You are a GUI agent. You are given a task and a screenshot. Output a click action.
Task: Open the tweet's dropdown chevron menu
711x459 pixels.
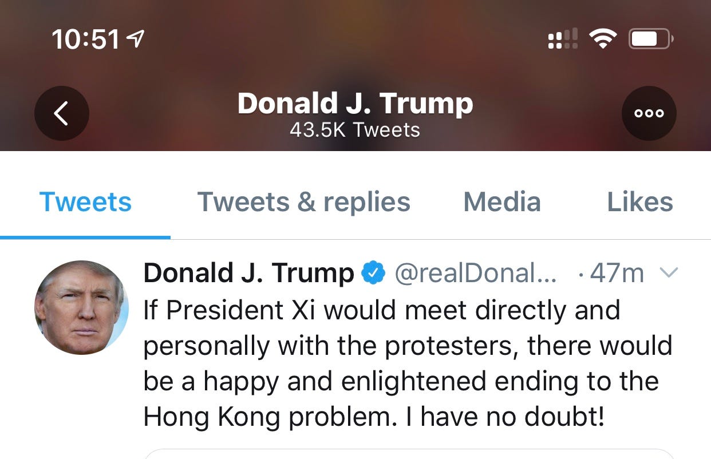click(669, 273)
